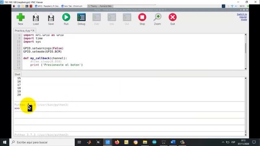Switch to Thonny task in Pi panel
260x146 pixels.
[x=100, y=6]
